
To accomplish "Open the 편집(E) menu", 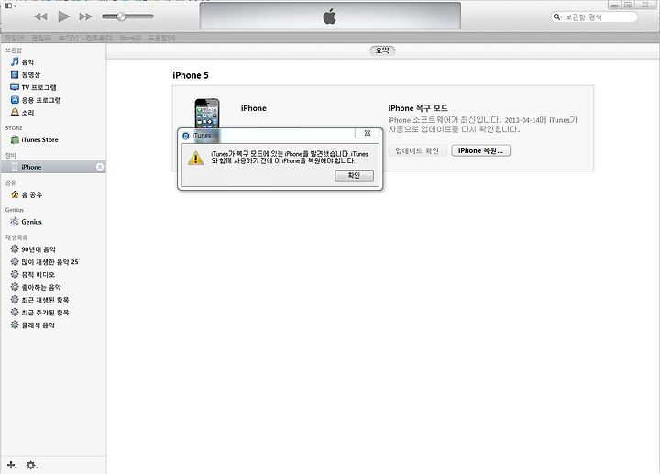I will pos(41,38).
